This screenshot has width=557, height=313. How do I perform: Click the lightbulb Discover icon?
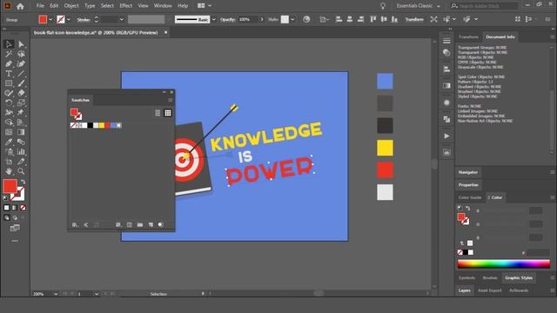383,6
